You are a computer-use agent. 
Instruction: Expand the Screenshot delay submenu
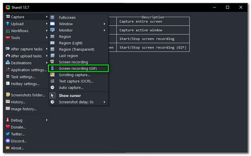pos(104,102)
